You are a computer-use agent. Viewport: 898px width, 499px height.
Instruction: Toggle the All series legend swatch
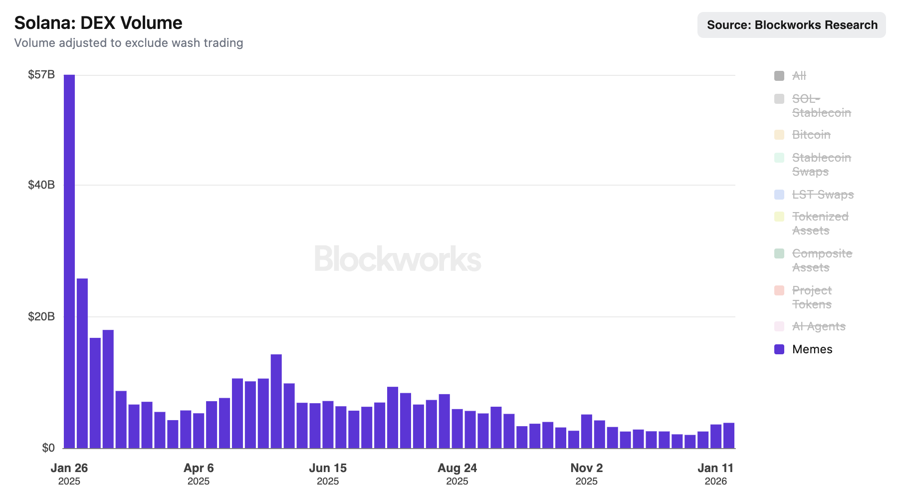[x=779, y=76]
